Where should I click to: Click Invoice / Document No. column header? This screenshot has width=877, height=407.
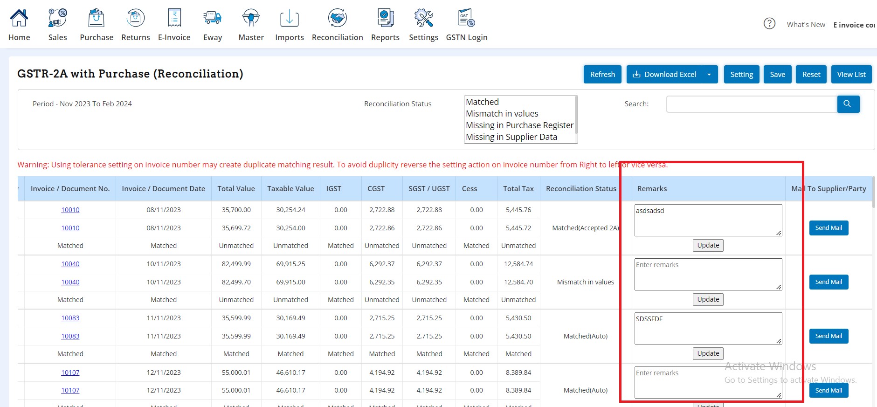[x=70, y=189]
